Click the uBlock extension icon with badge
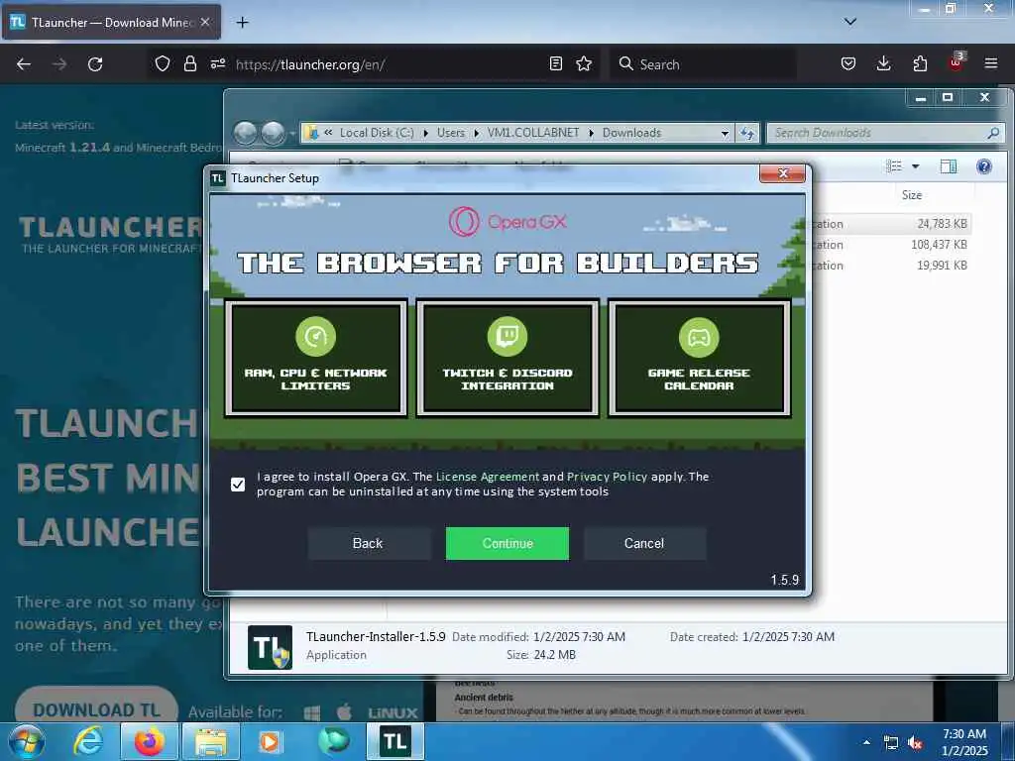This screenshot has width=1015, height=761. (957, 62)
